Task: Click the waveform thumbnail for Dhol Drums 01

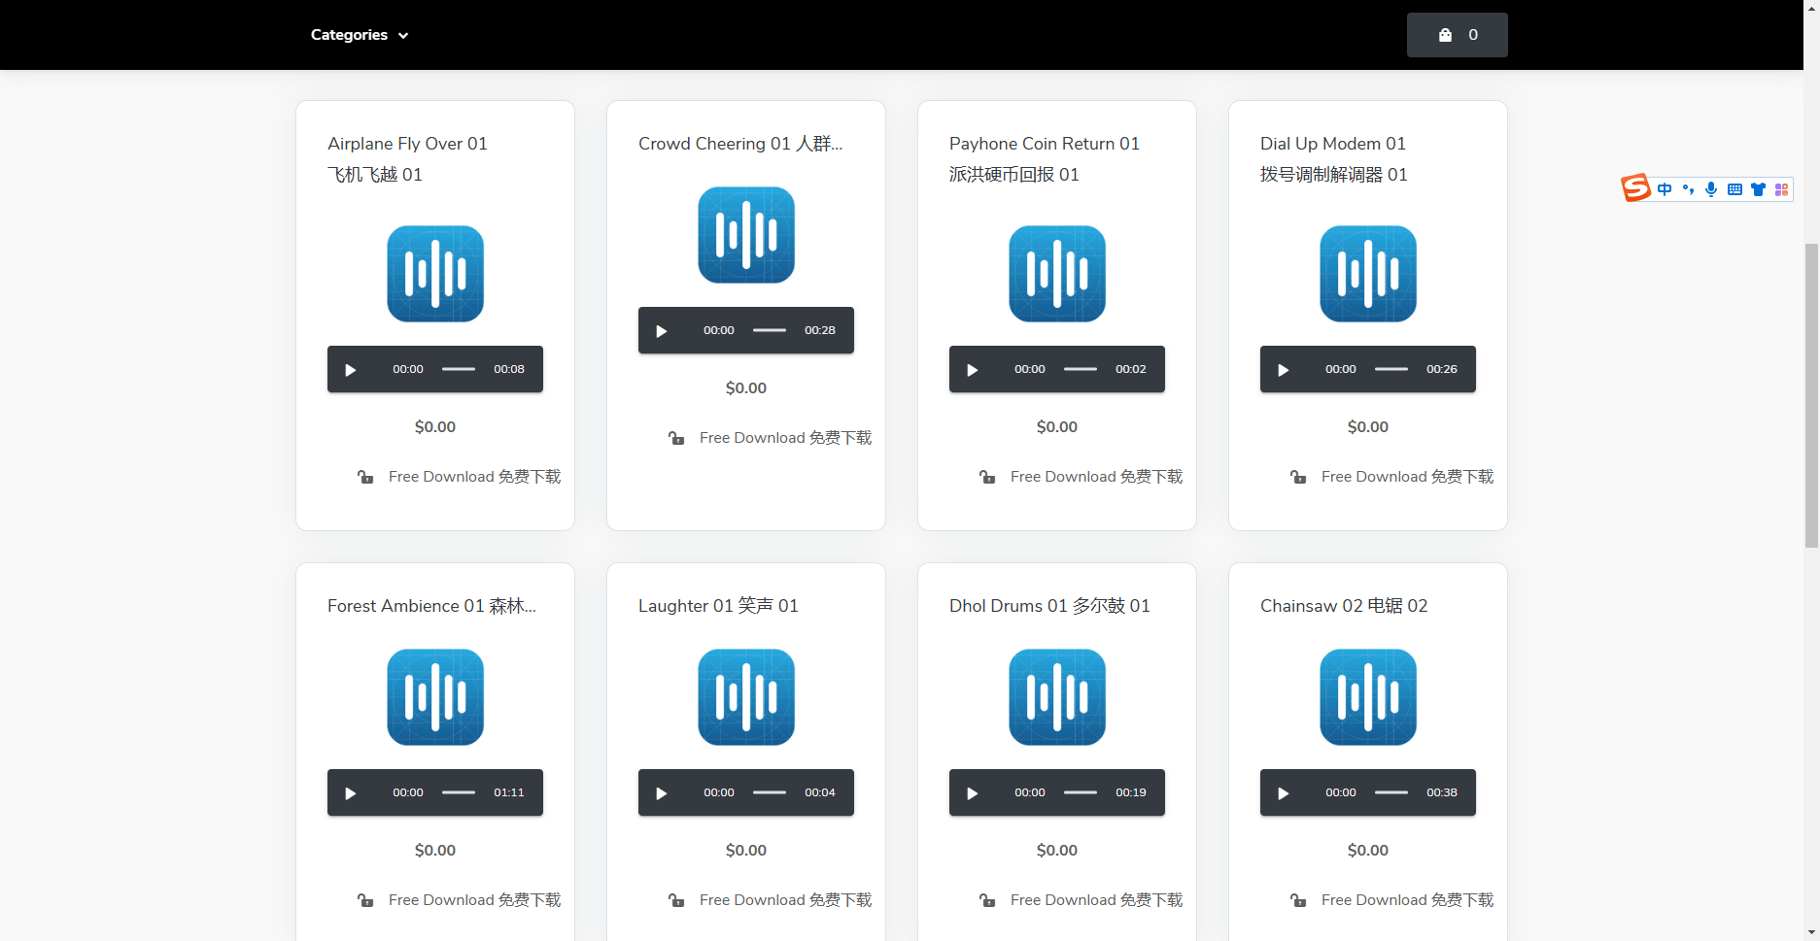Action: pyautogui.click(x=1056, y=697)
